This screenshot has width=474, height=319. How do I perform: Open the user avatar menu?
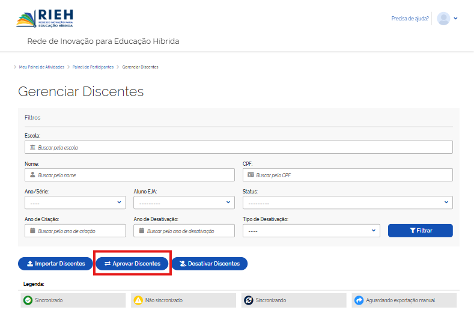447,19
